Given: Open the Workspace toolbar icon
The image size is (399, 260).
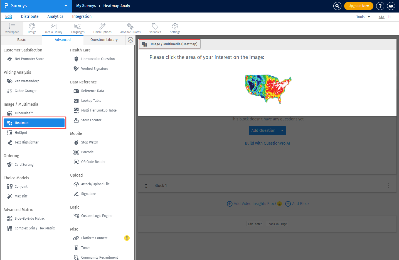Looking at the screenshot, I should 12,28.
